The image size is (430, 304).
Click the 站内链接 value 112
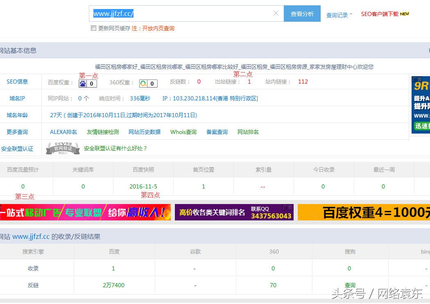pos(303,82)
